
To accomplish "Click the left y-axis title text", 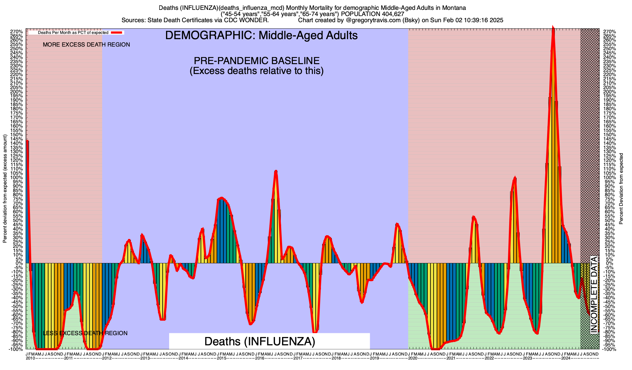I will 5,189.
